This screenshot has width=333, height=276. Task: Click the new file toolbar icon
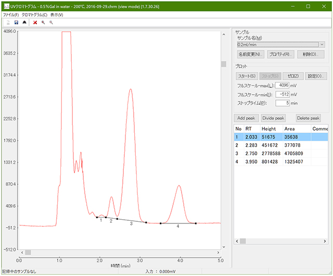click(8, 23)
